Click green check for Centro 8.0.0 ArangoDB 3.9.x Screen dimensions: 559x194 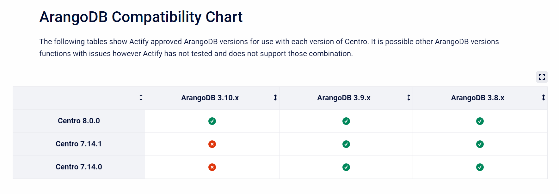(346, 121)
